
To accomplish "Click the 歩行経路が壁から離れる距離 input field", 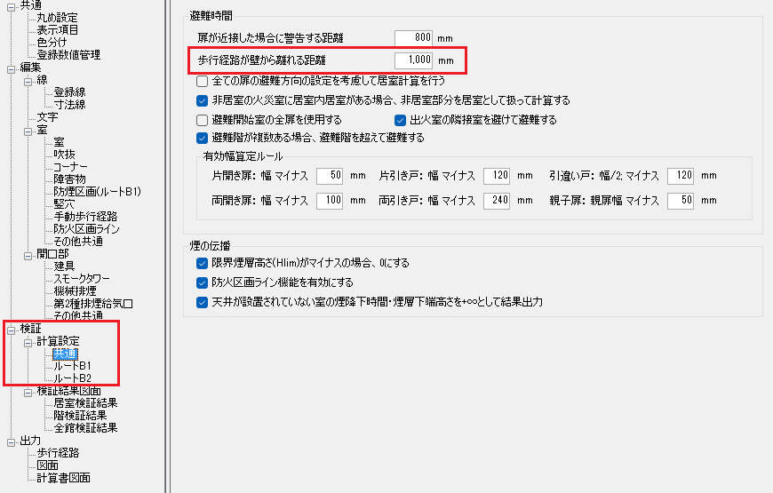I will tap(414, 60).
